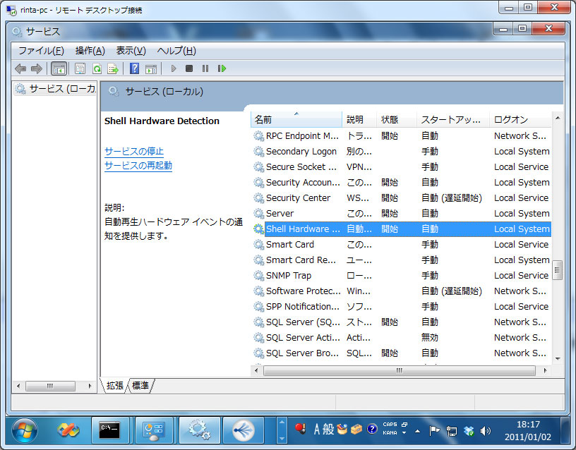This screenshot has height=450, width=576.
Task: Pause the Shell Hardware Detection service
Action: tap(204, 68)
